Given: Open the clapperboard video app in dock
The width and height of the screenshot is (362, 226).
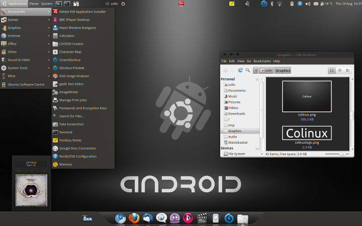Looking at the screenshot, I should coord(202,218).
